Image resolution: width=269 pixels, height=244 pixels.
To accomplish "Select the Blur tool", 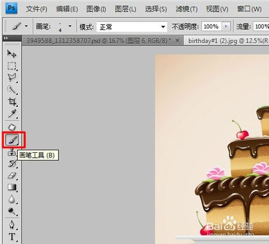I will tap(12, 199).
